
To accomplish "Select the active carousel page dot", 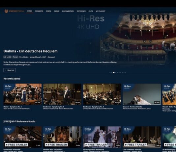I will [114, 73].
